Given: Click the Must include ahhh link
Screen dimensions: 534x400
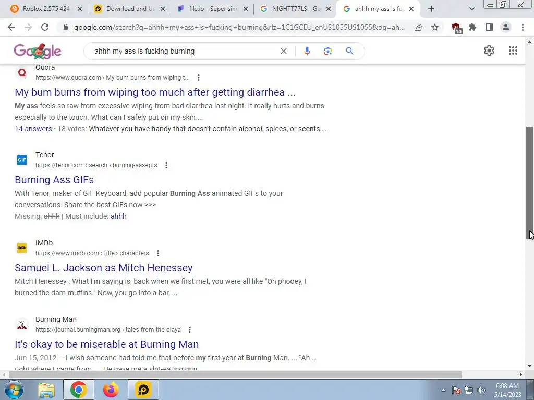Looking at the screenshot, I should 118,216.
